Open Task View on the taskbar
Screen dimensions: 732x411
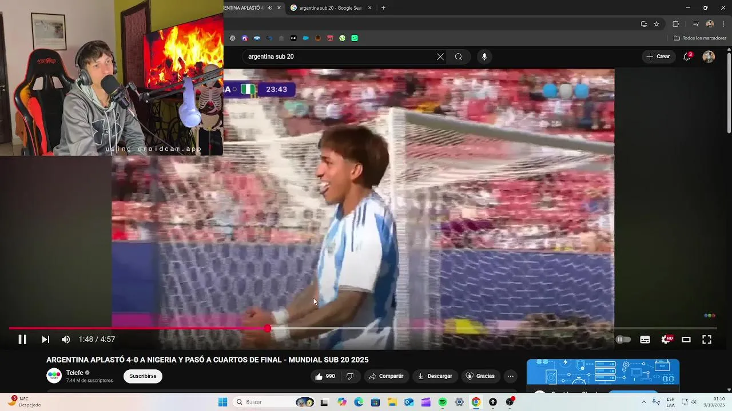point(324,402)
